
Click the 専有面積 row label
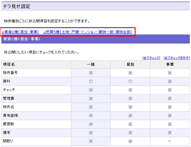click(x=10, y=115)
